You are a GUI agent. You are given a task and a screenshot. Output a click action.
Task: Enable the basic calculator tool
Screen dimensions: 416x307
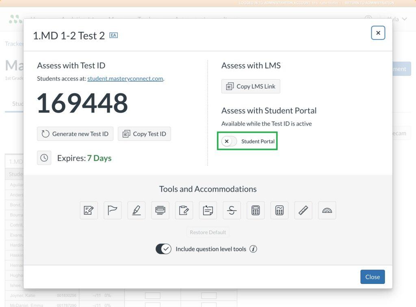pos(256,210)
